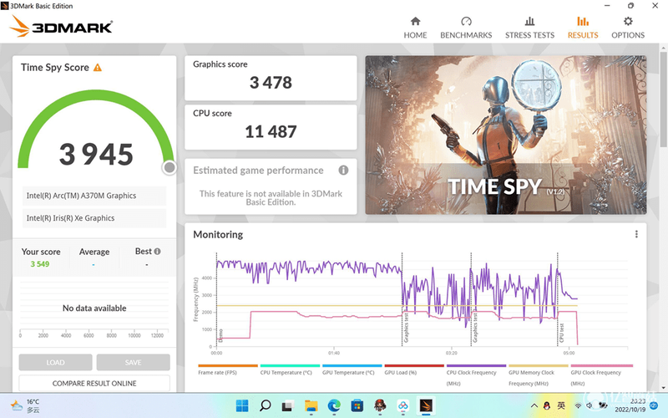Click the Graphics test 1 marker in the chart
Viewport: 668px width, 418px height.
[x=406, y=328]
